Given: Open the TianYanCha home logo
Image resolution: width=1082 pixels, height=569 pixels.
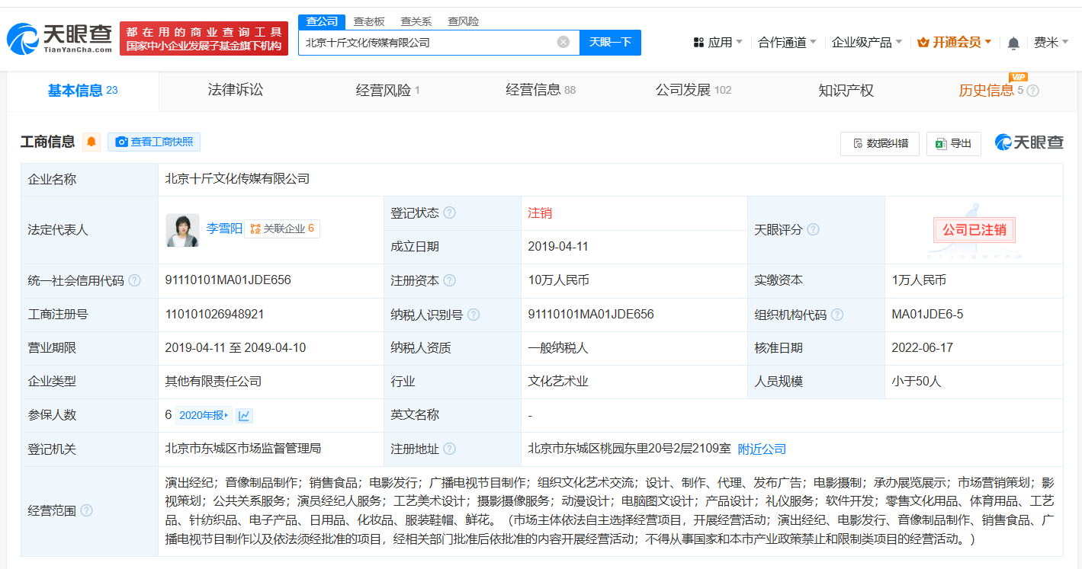Looking at the screenshot, I should click(59, 38).
